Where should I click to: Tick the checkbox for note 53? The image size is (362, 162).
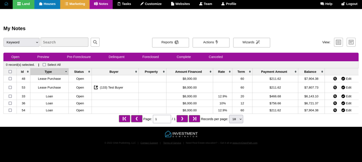pyautogui.click(x=10, y=87)
